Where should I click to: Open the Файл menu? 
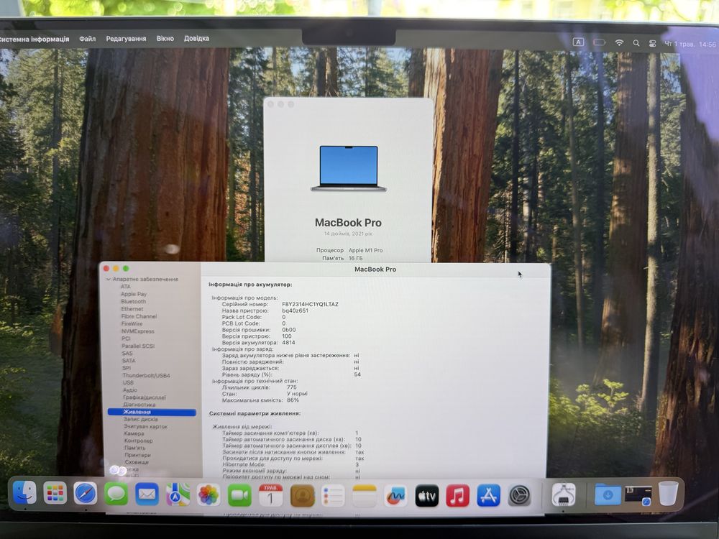coord(87,39)
